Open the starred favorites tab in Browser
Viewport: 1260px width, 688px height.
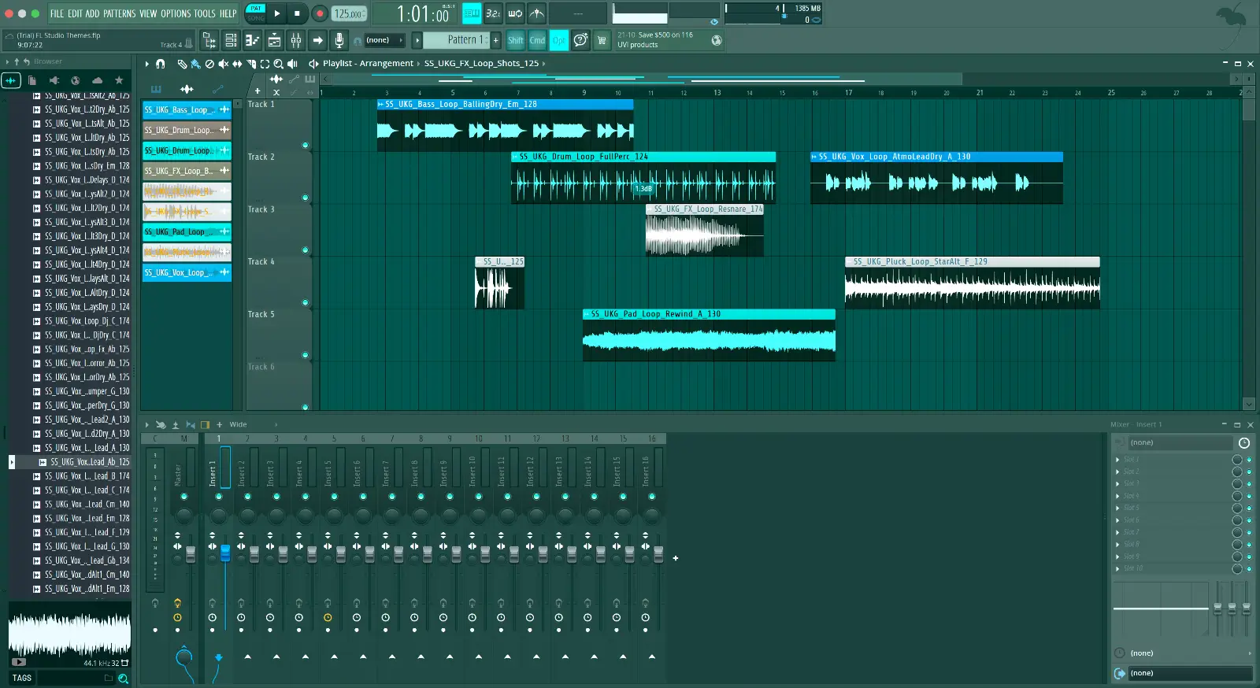[x=119, y=80]
